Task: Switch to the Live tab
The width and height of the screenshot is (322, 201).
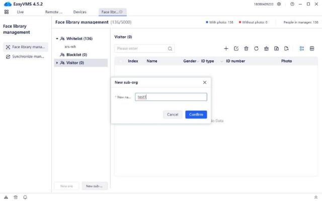Action: (x=20, y=12)
